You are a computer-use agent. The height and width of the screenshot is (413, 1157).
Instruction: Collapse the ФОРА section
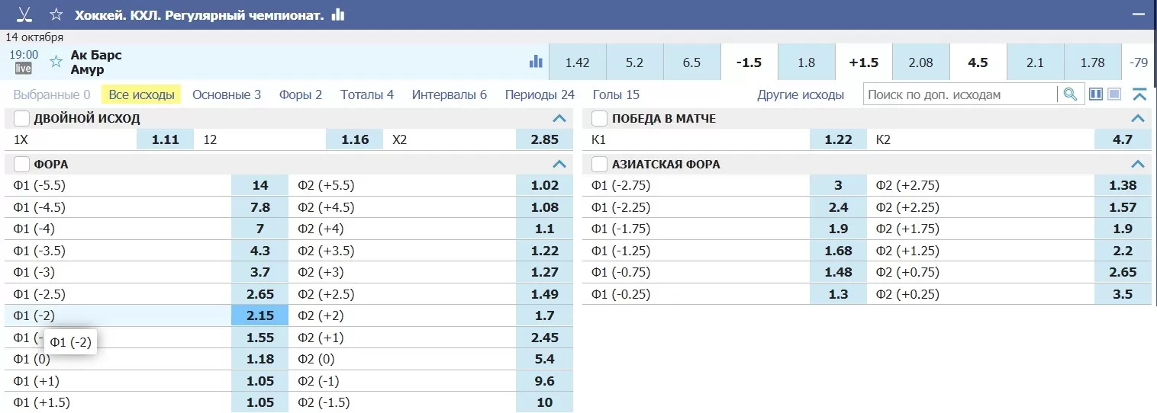pyautogui.click(x=559, y=165)
